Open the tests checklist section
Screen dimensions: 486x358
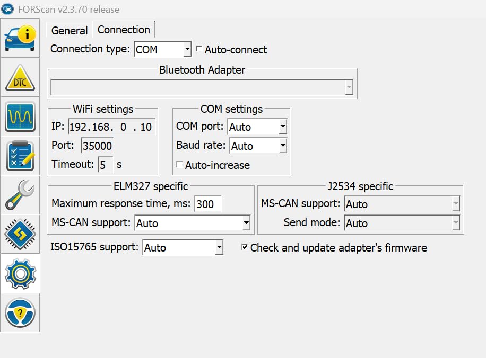point(20,156)
